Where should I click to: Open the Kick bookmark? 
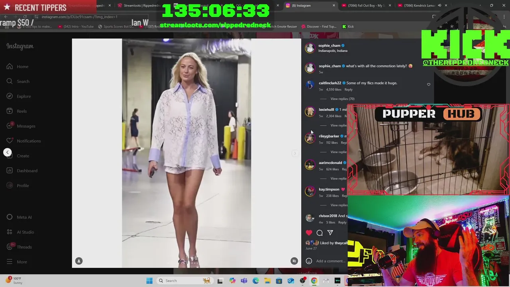click(x=348, y=27)
